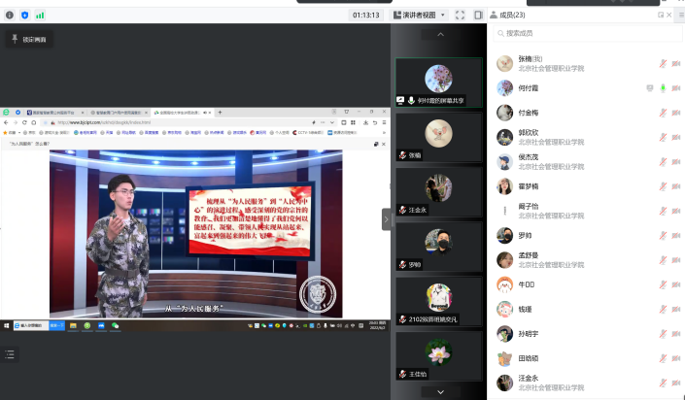685x400 pixels.
Task: Click 罗帅's camera-off icon in list
Action: tap(676, 235)
